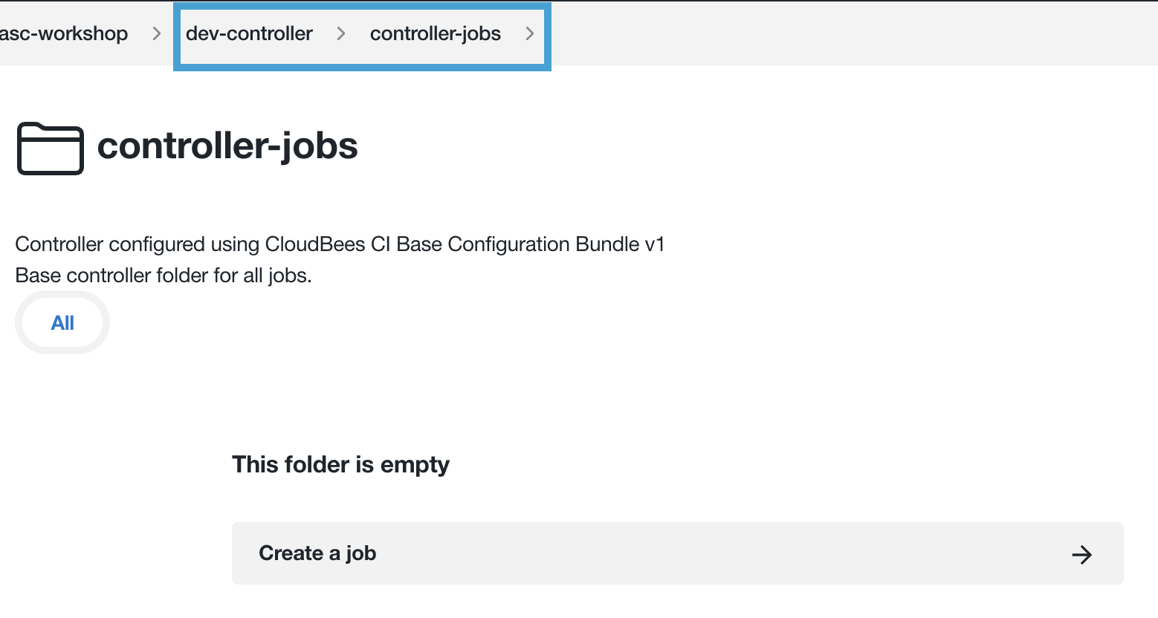This screenshot has width=1158, height=618.
Task: Click the folder icon next to controller-jobs heading
Action: 50,148
